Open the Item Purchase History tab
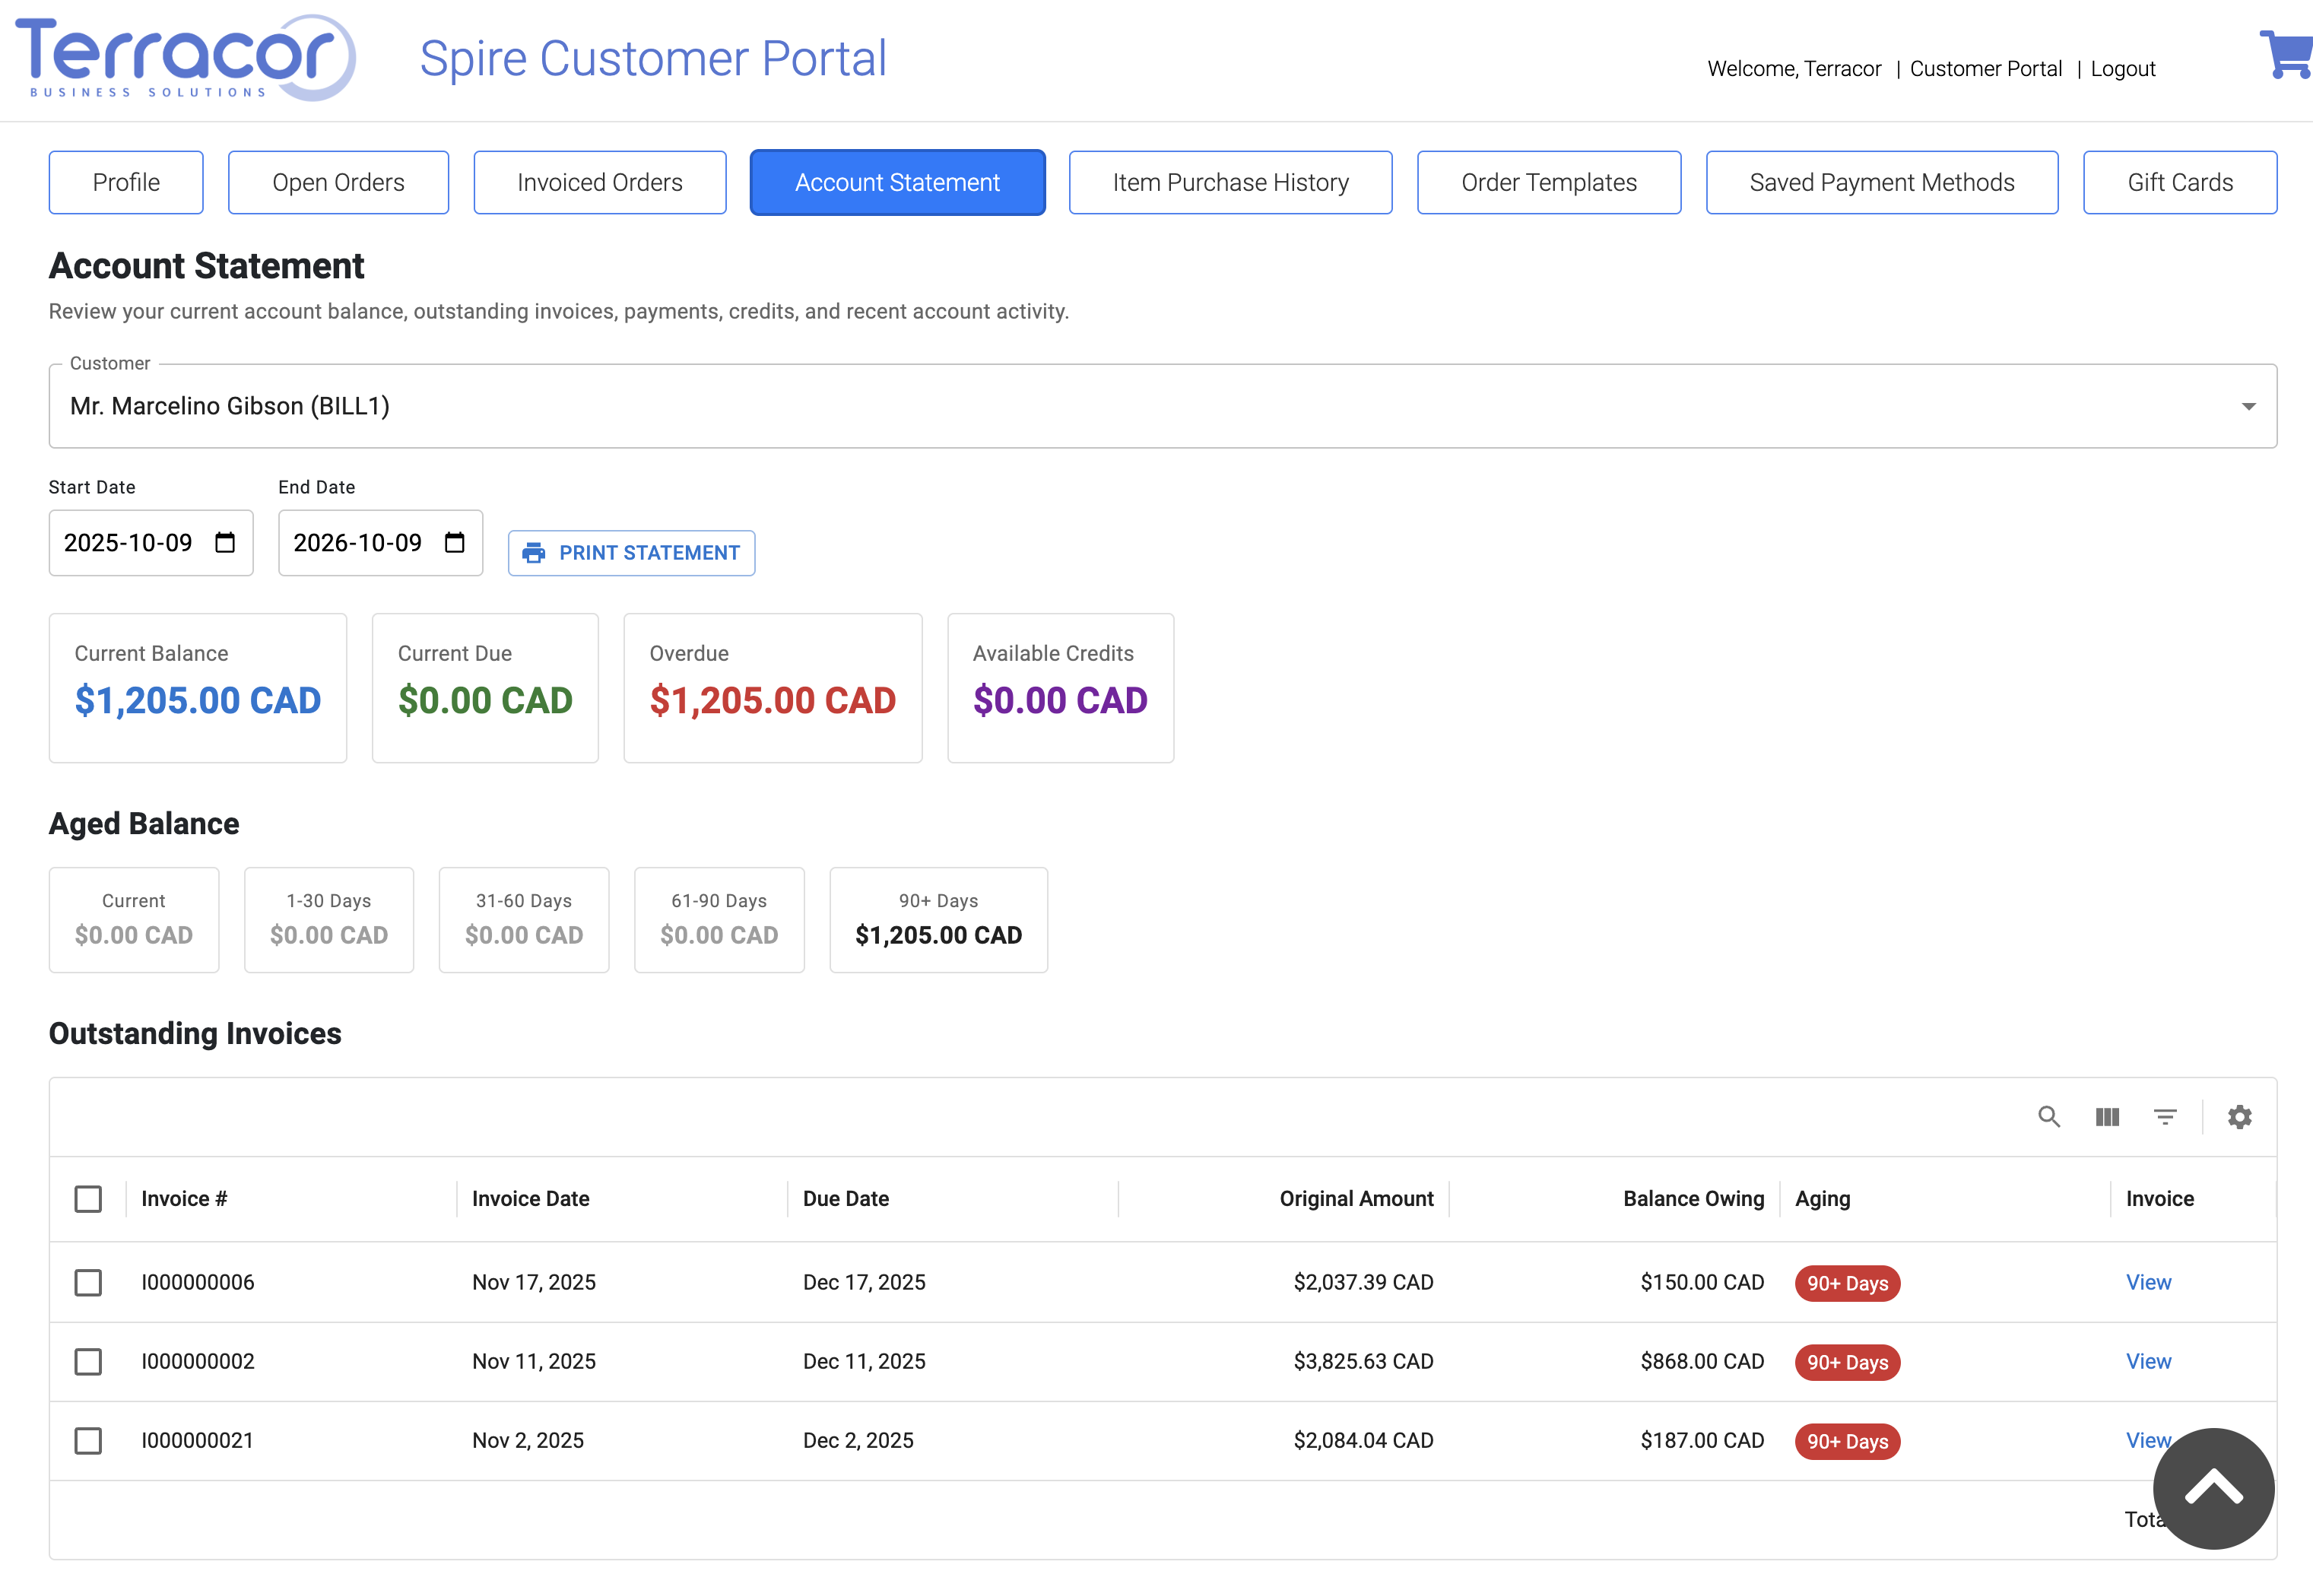Screen dimensions: 2313x1571 click(1231, 182)
